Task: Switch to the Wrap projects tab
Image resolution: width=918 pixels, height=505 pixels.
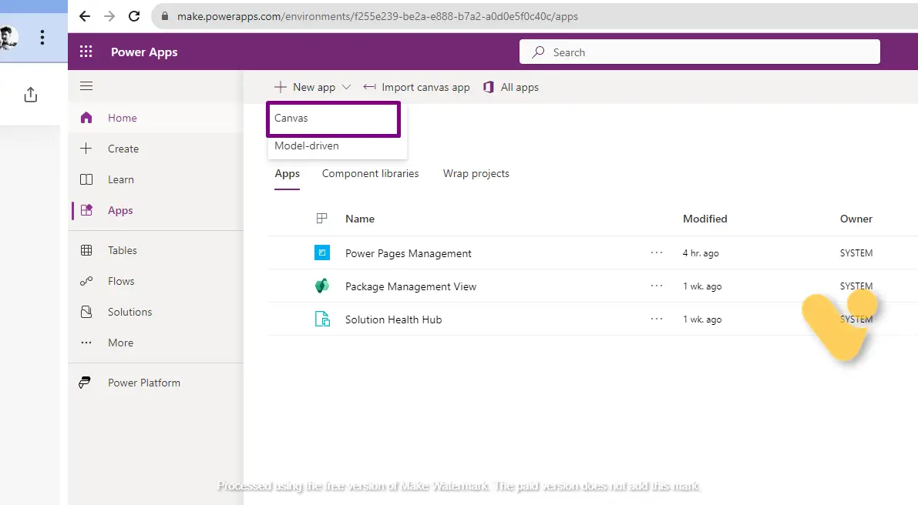Action: [x=476, y=174]
